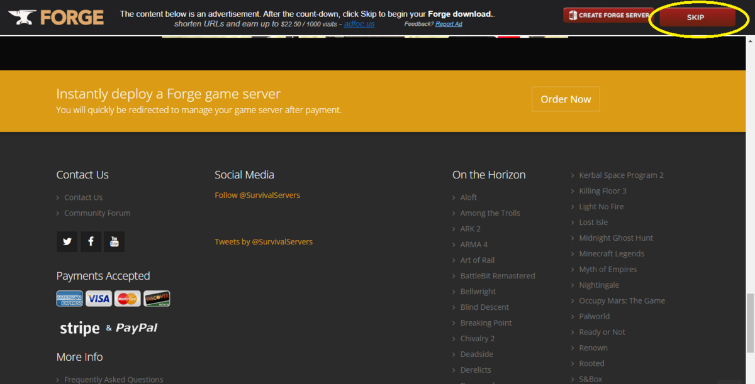Open the YouTube channel icon

(114, 241)
